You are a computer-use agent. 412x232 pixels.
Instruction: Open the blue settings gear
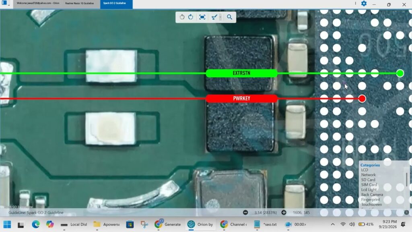(x=364, y=3)
